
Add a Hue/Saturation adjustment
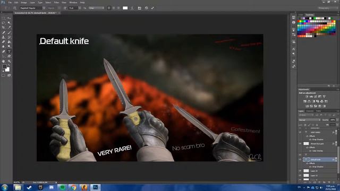pos(305,101)
